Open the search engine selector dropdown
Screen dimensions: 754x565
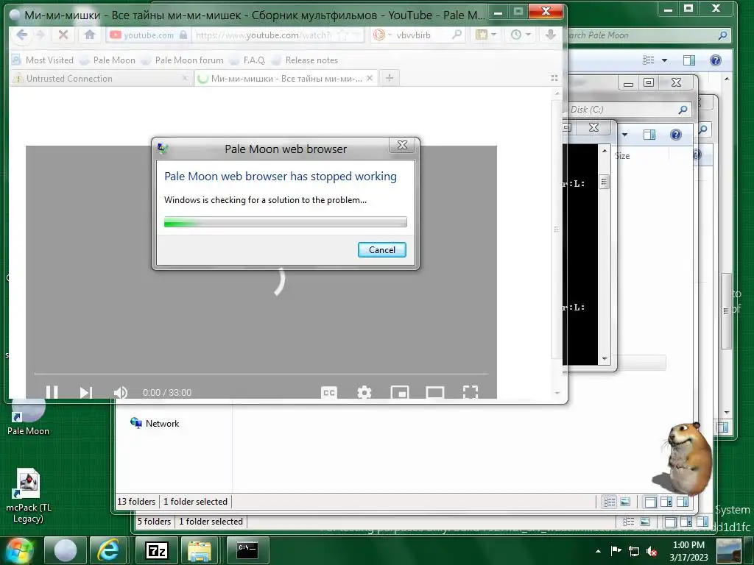(383, 35)
